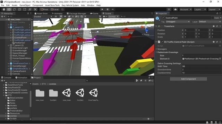Toggle Local handle rotation
222x124 pixels.
click(55, 9)
